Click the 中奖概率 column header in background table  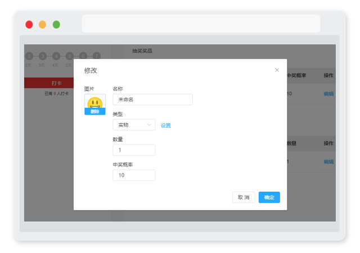pyautogui.click(x=296, y=75)
